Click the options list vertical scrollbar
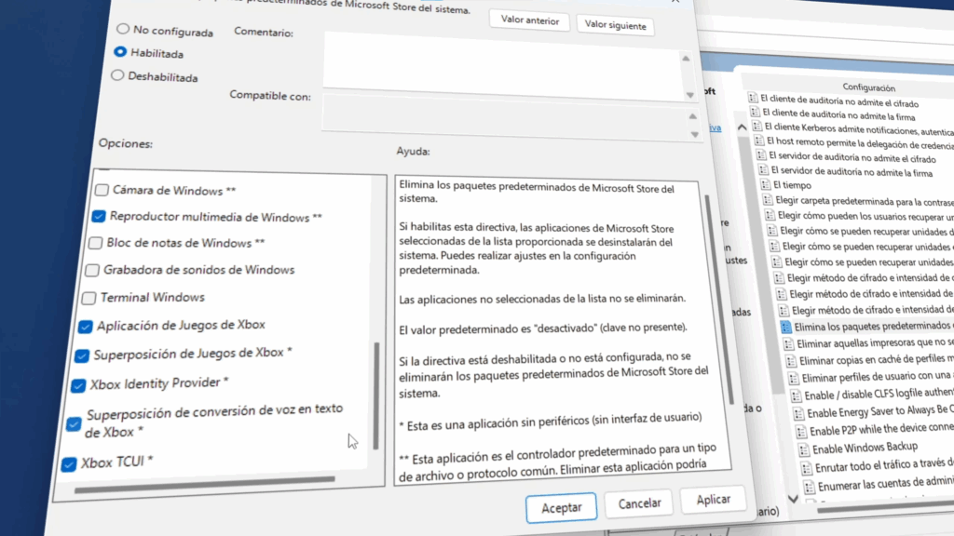The image size is (954, 536). click(x=376, y=395)
